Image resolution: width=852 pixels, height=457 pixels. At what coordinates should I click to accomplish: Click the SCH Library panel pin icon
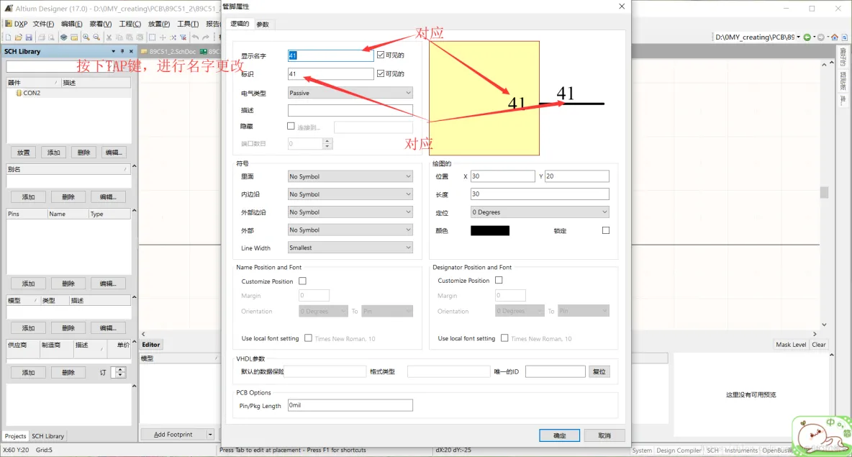click(x=122, y=51)
